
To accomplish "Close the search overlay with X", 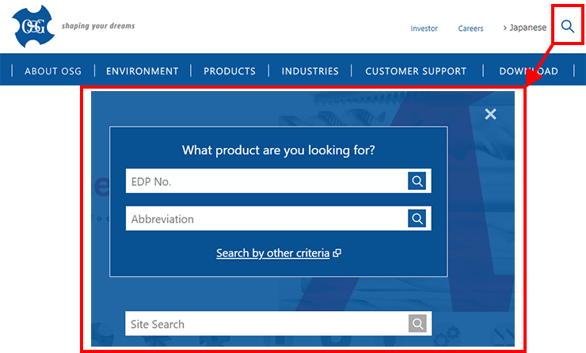I will click(x=490, y=114).
